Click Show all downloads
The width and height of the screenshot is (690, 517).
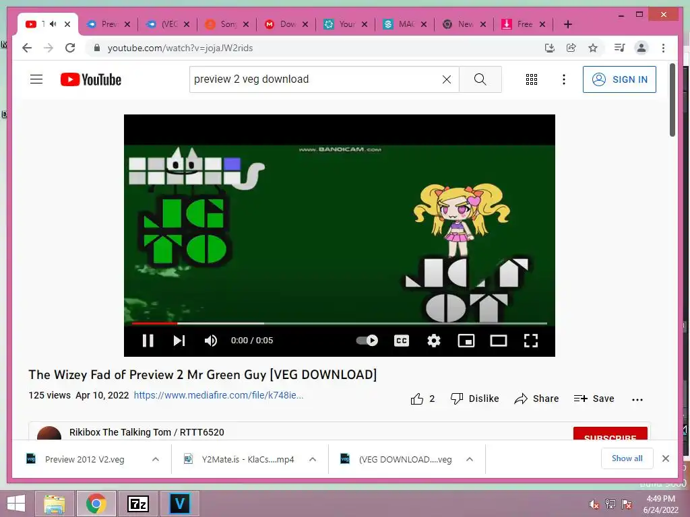627,458
